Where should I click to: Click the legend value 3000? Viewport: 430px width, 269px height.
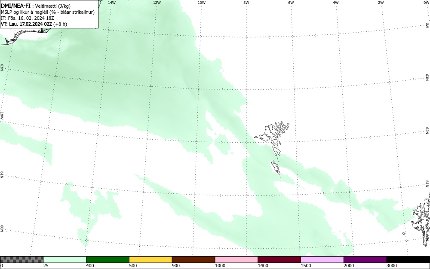coord(392,266)
